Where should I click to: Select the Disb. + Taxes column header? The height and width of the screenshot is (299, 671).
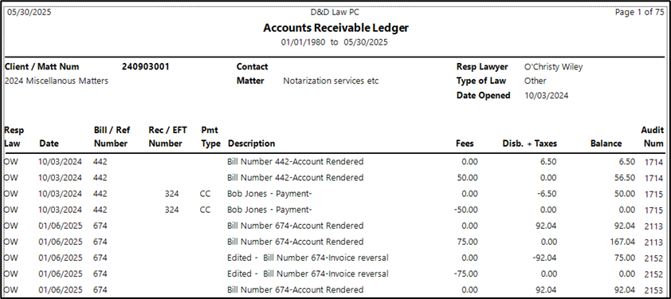(x=529, y=144)
